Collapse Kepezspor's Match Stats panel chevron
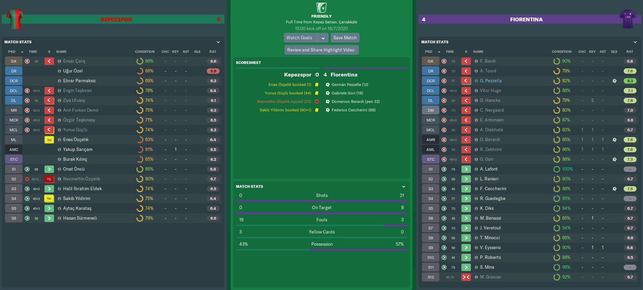The height and width of the screenshot is (290, 643). pyautogui.click(x=218, y=42)
